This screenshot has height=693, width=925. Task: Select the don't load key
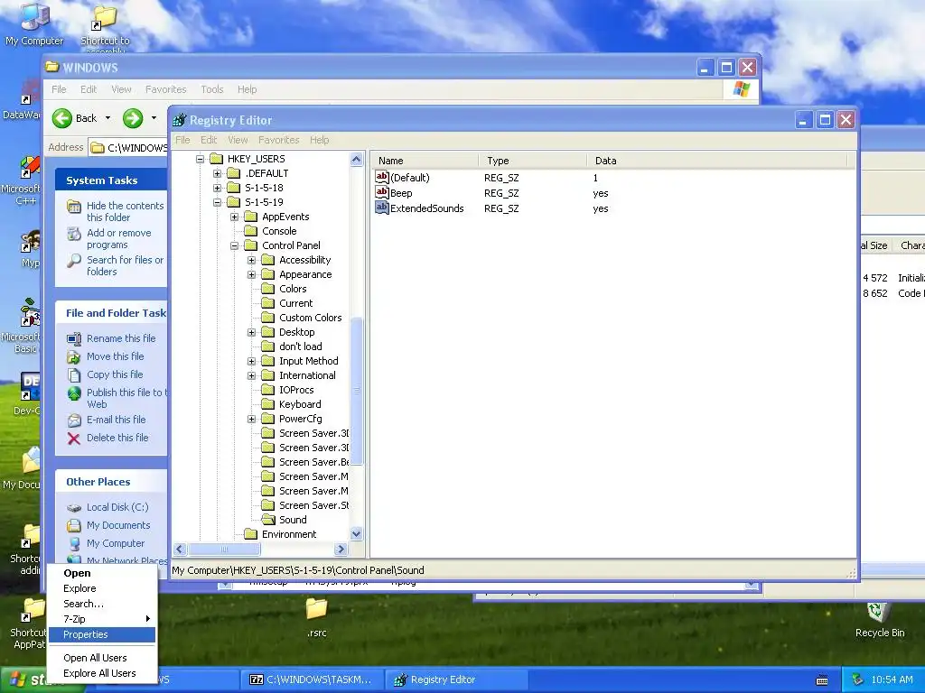(300, 346)
